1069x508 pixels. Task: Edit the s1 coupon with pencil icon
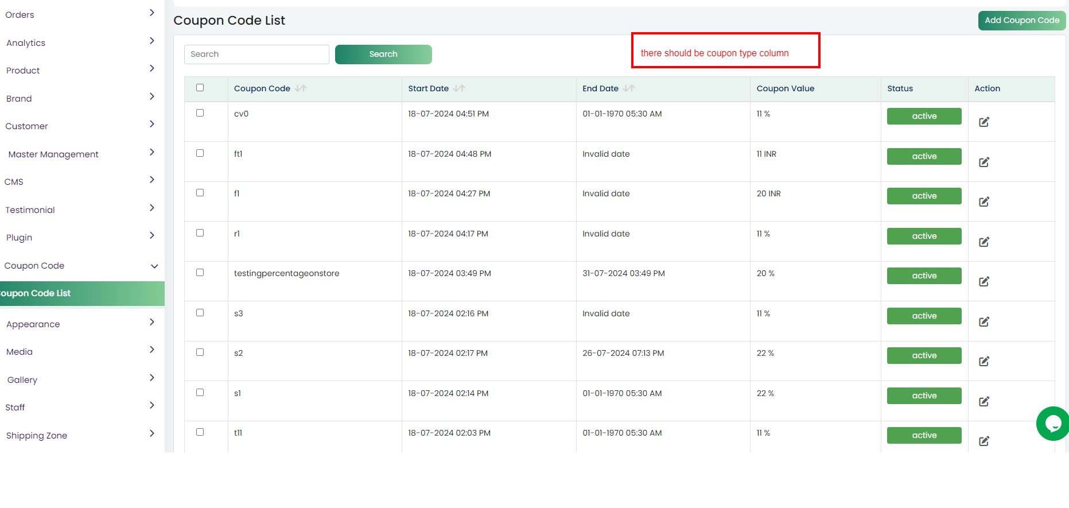pos(984,401)
